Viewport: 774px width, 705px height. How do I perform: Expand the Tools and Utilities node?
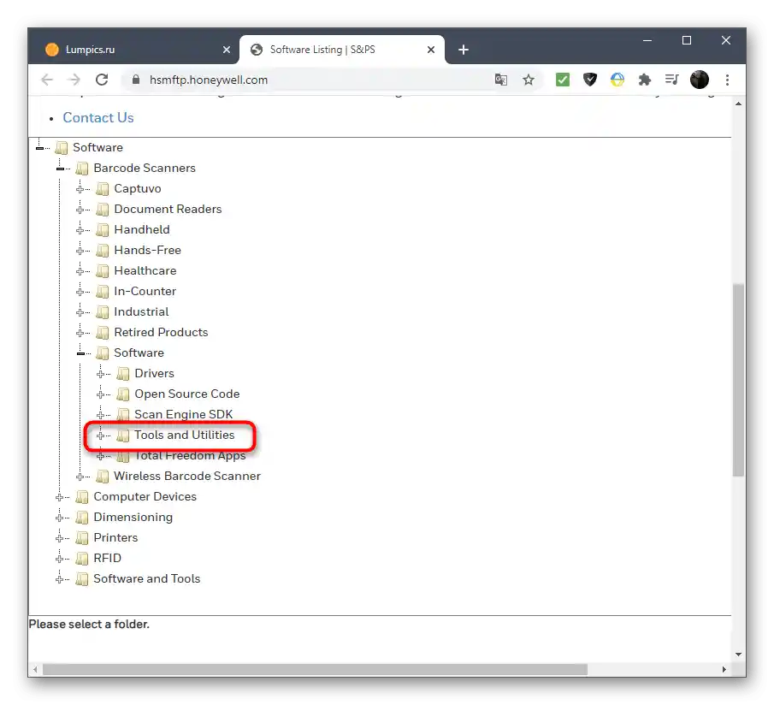tap(101, 435)
